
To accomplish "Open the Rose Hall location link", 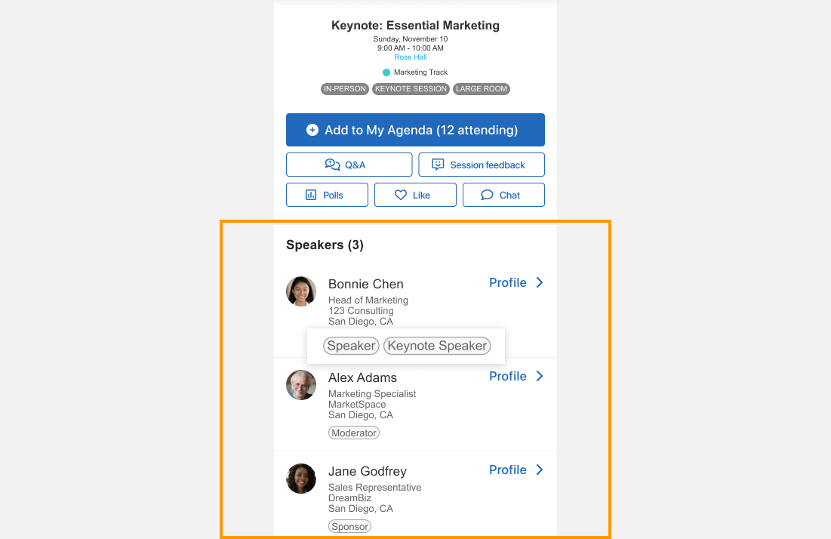I will tap(411, 57).
